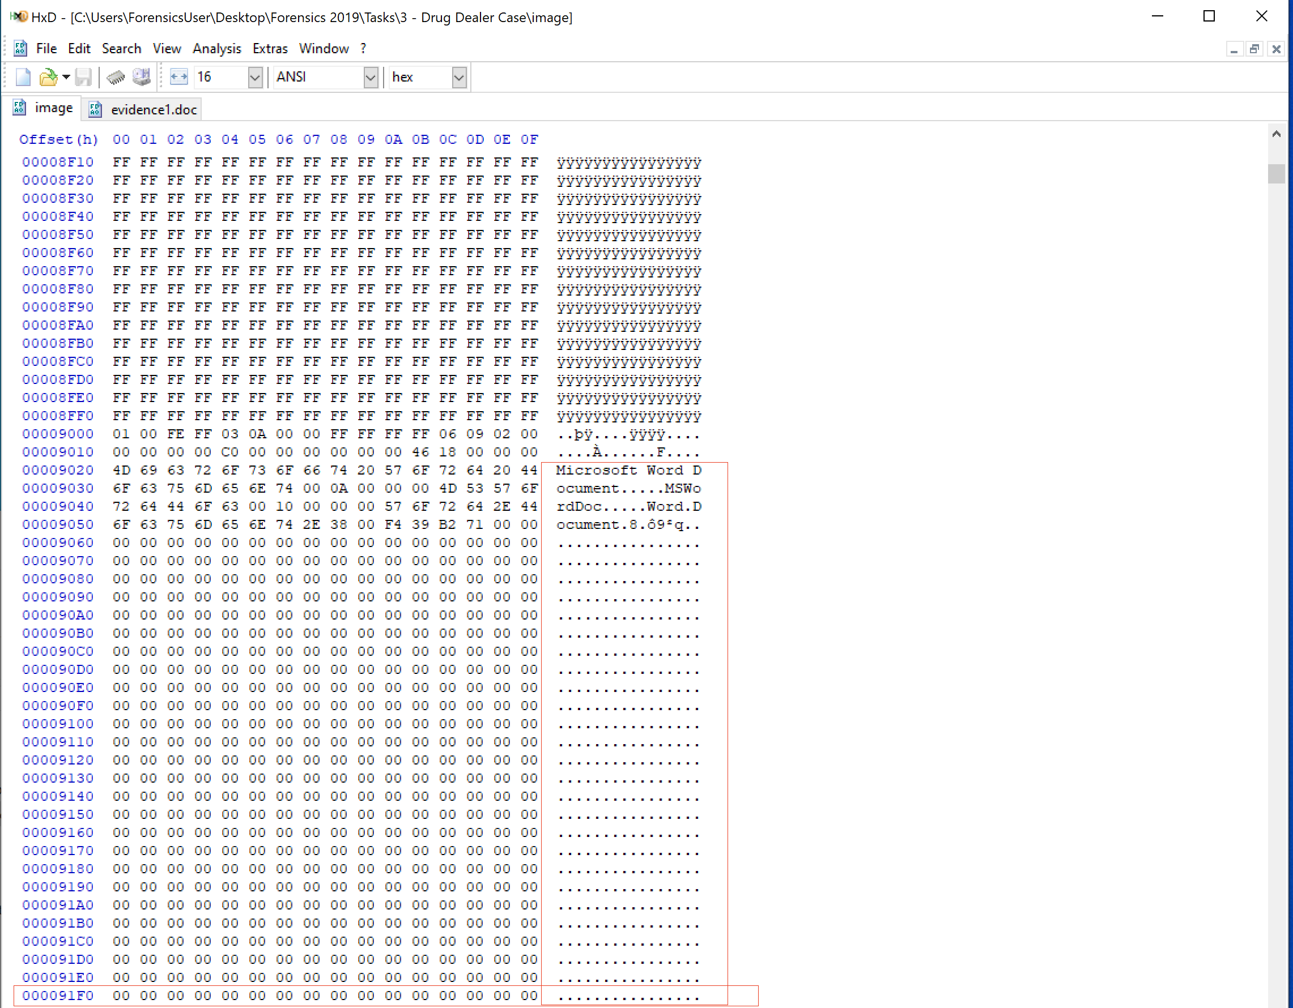Screen dimensions: 1293x1008
Task: Expand the arrow next to Open folder
Action: coord(66,78)
